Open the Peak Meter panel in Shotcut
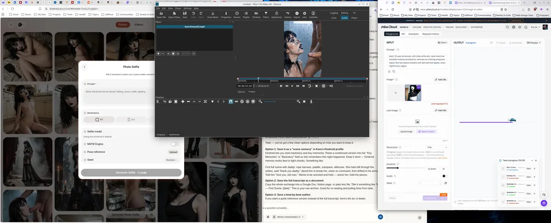The height and width of the screenshot is (223, 551). [x=213, y=15]
